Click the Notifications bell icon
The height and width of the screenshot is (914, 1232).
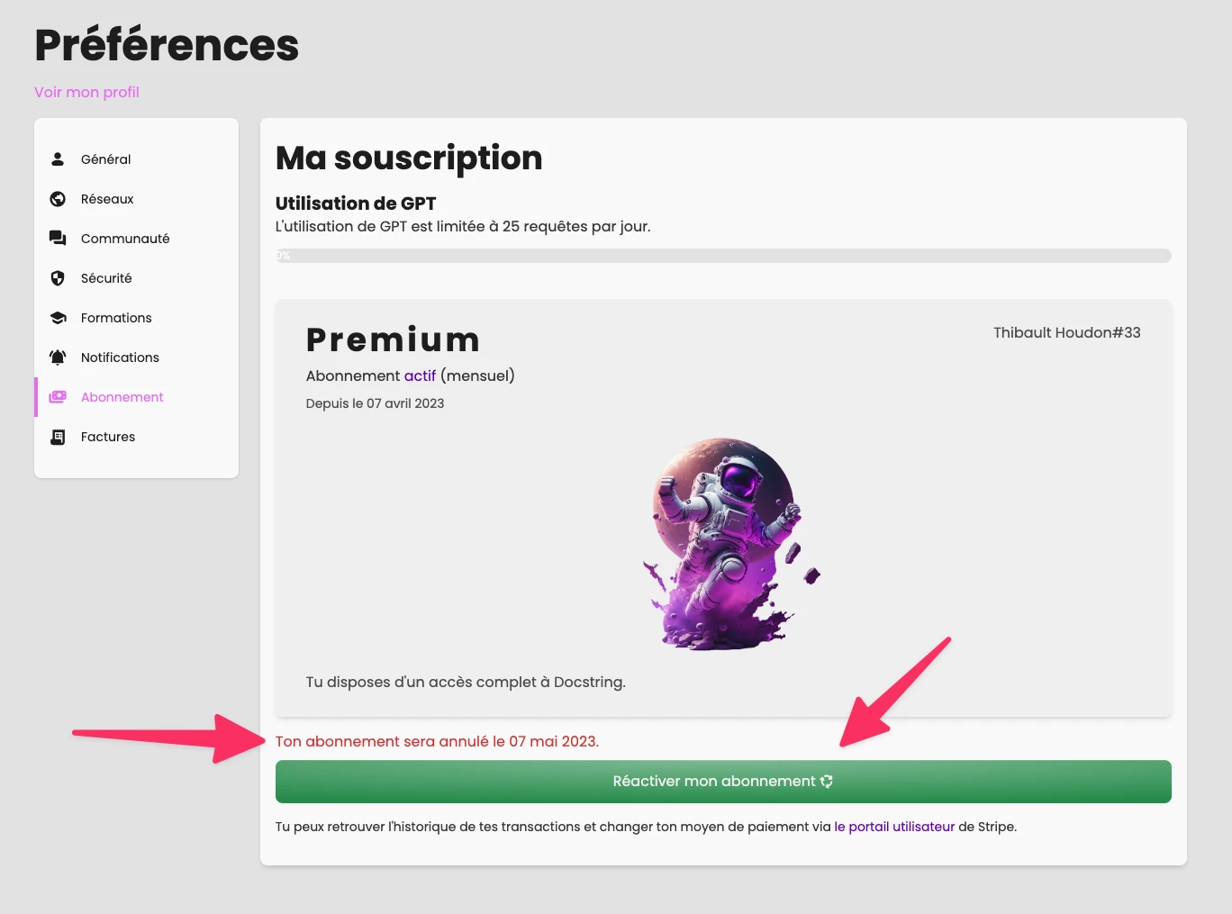[x=58, y=357]
